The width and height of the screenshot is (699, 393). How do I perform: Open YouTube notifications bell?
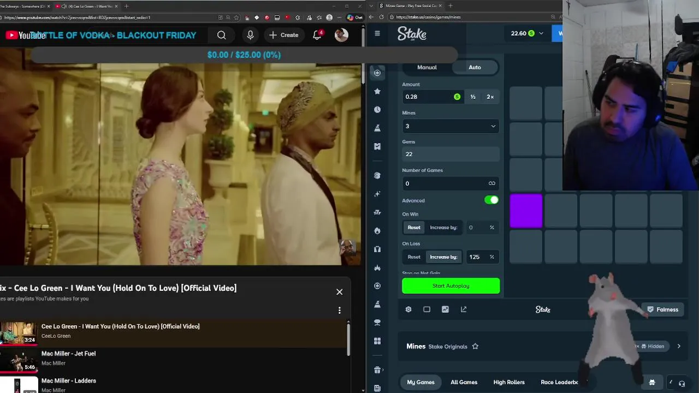point(317,35)
